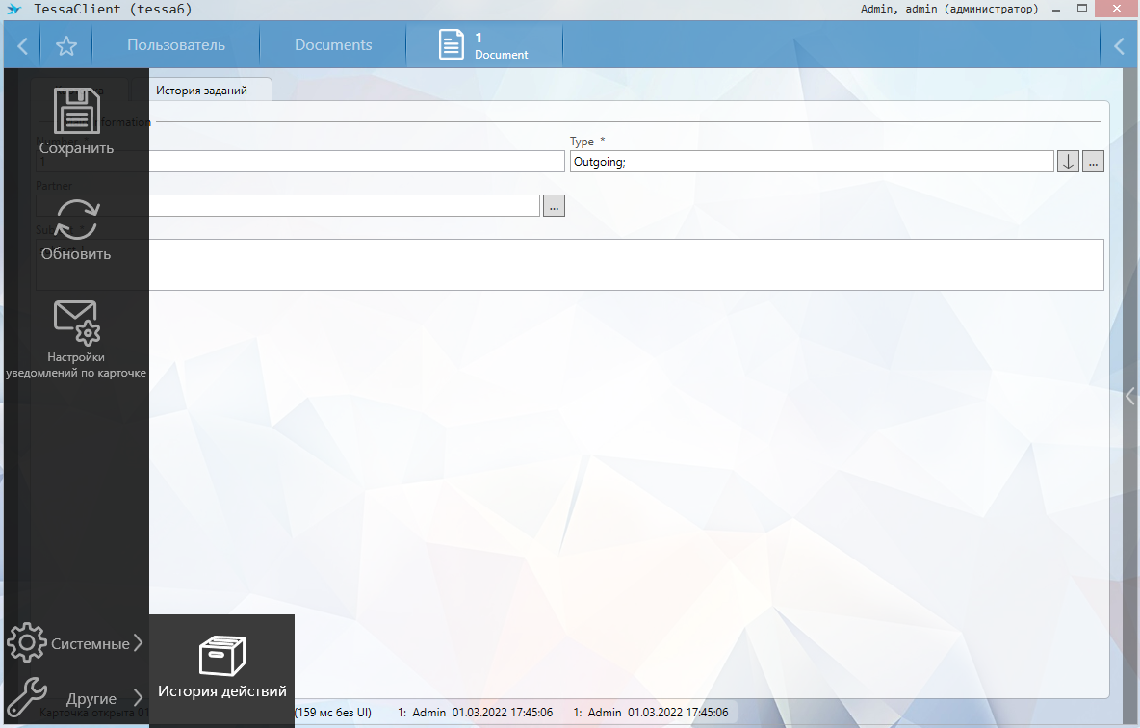
Task: Expand right panel via top-right header chevron
Action: (1119, 45)
